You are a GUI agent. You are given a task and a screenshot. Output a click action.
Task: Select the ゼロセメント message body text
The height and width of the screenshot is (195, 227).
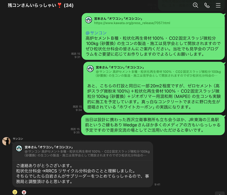tap(154, 96)
